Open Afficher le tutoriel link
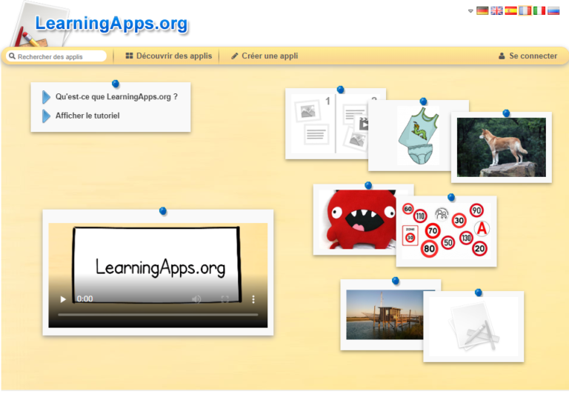 [x=87, y=116]
